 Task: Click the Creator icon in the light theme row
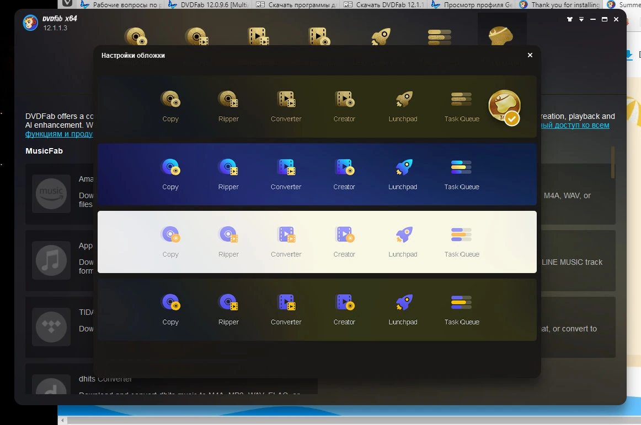(345, 235)
